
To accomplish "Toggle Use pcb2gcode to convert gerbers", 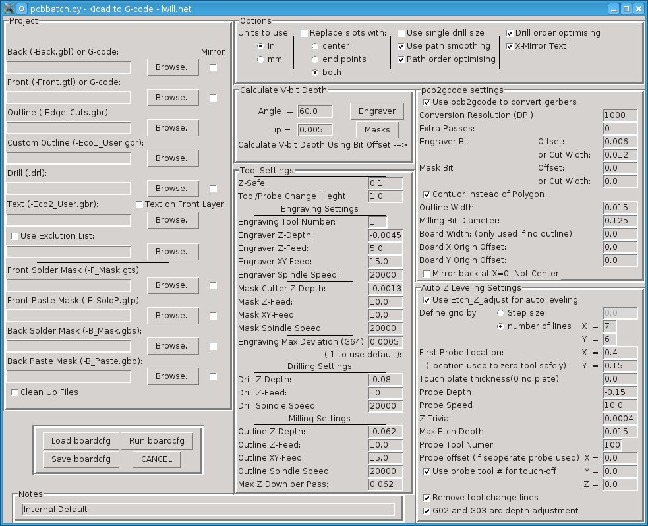I will pos(427,102).
